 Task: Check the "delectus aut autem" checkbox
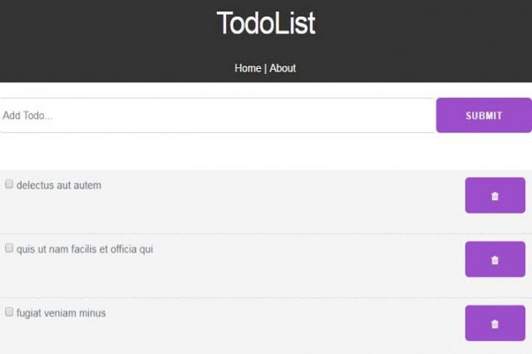pos(9,184)
